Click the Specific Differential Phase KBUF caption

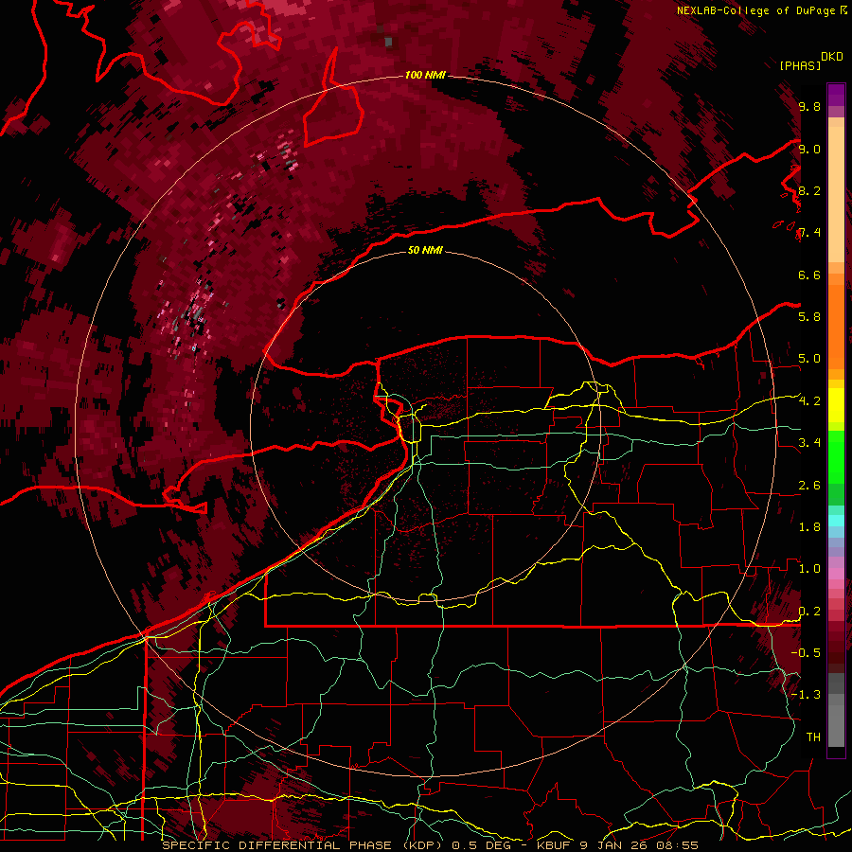tap(430, 845)
